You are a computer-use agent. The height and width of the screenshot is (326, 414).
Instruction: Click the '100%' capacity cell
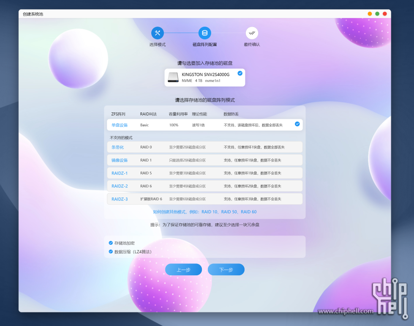(x=174, y=125)
